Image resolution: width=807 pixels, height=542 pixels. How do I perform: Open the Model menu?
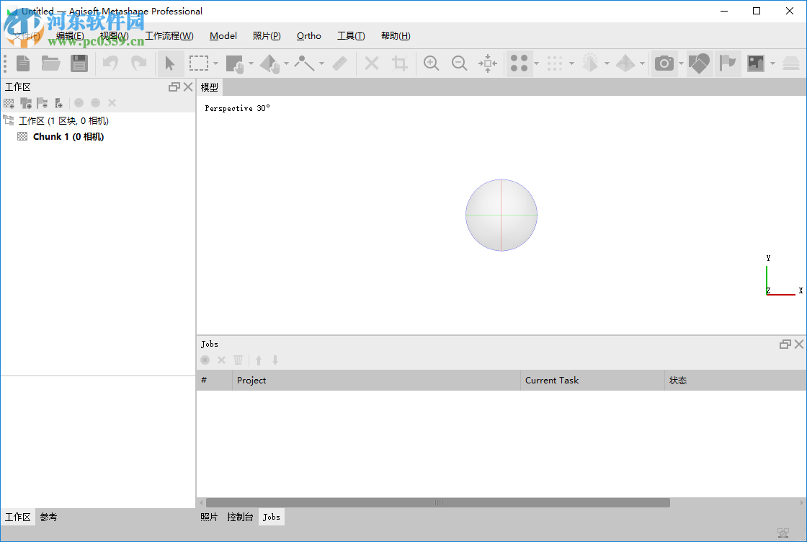pos(223,35)
